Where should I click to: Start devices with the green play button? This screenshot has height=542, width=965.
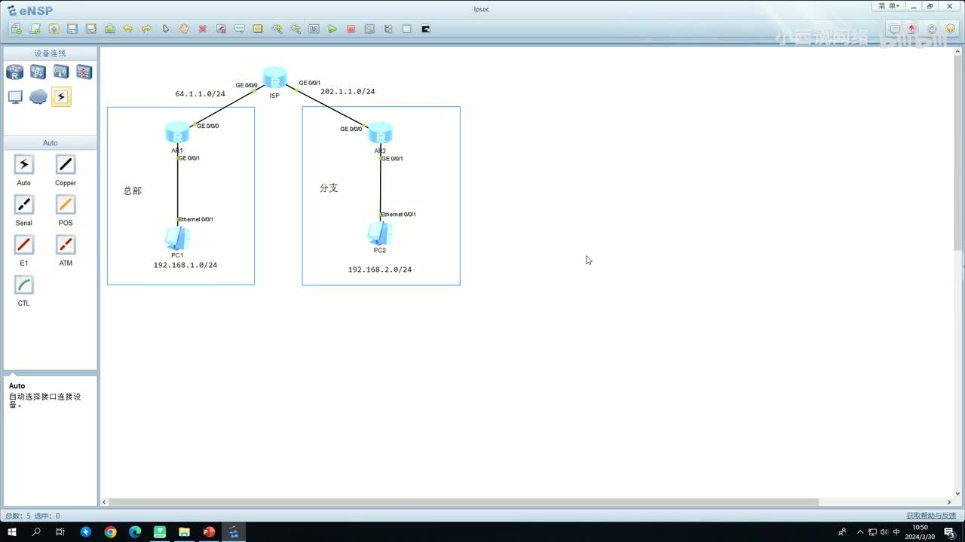tap(332, 29)
